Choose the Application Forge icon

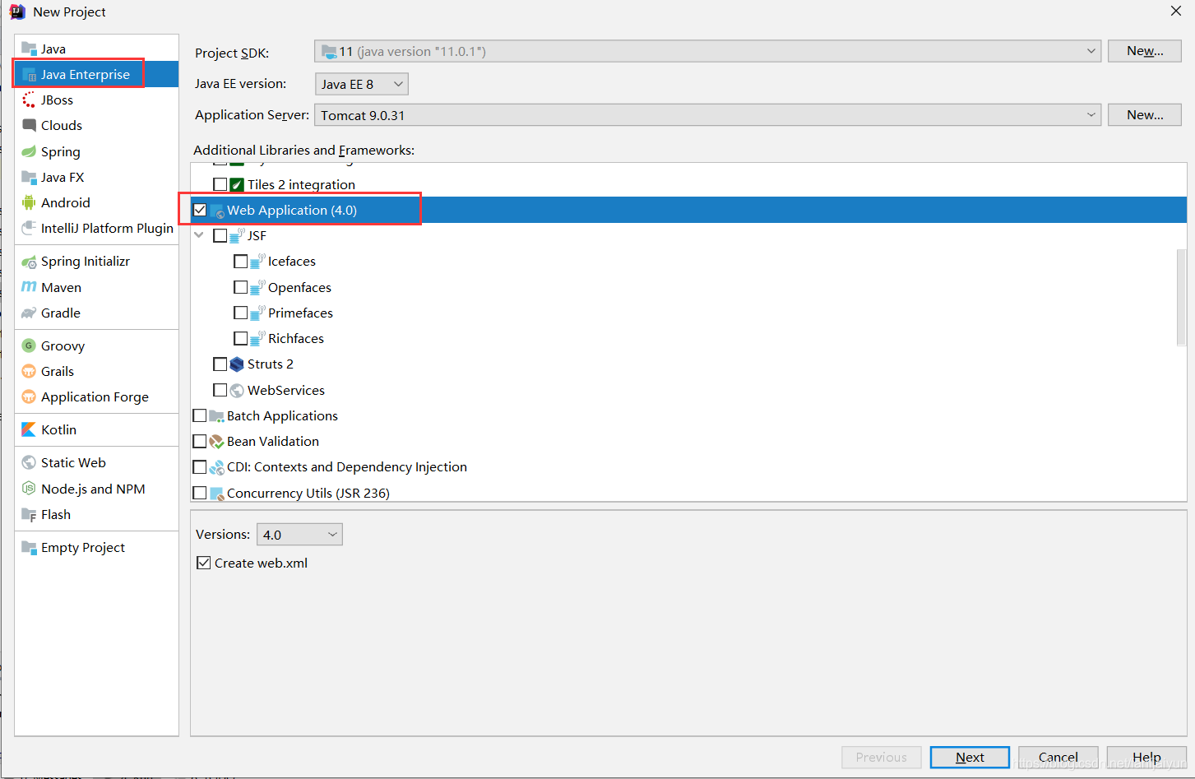click(x=29, y=396)
